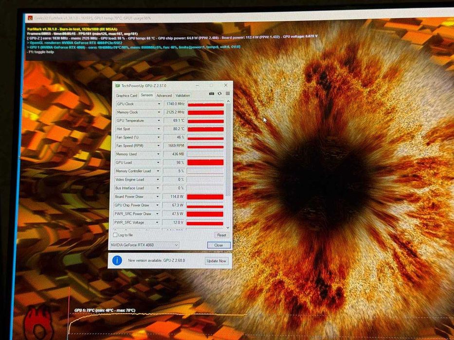This screenshot has height=340, width=454.
Task: Click the 1669 RPM fan speed value
Action: pos(174,146)
